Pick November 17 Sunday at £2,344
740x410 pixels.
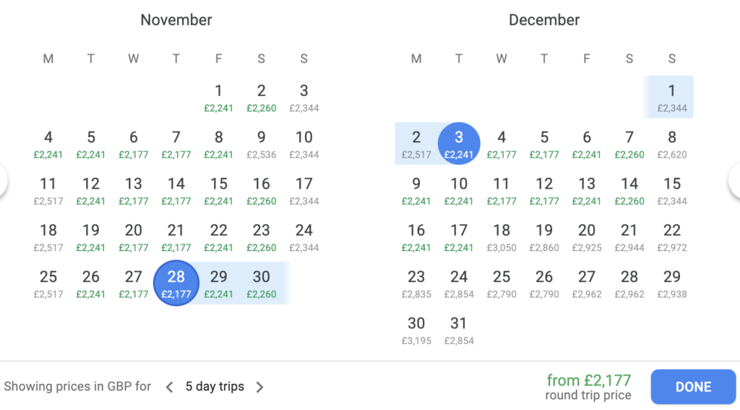304,190
